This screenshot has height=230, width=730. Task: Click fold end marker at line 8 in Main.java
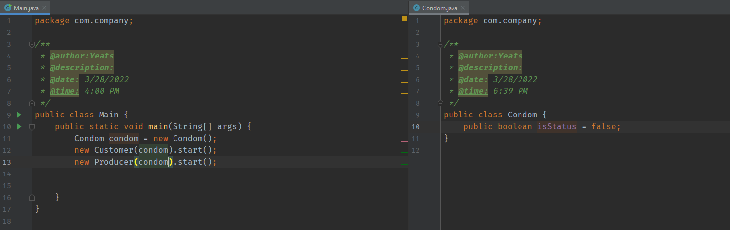(x=32, y=103)
